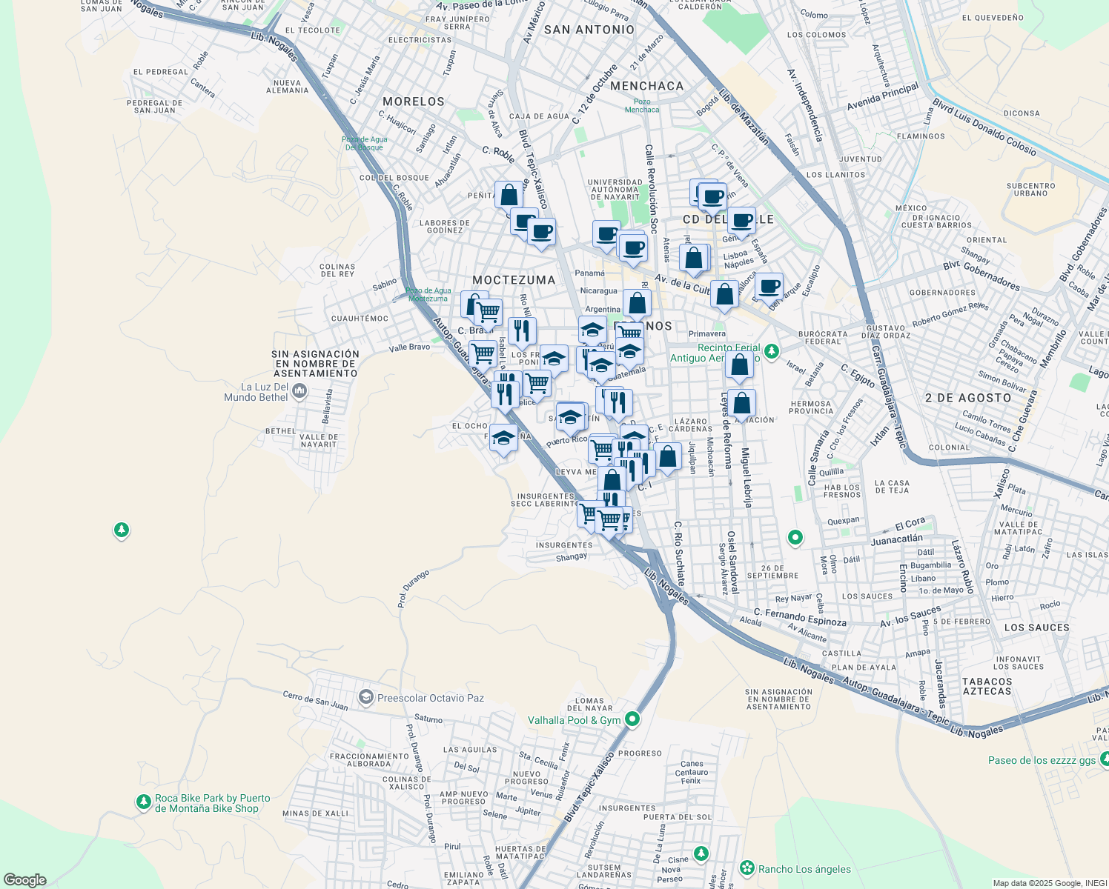Screen dimensions: 1109x889
Task: Select the shopping bag marker near Argentina street
Action: (636, 302)
